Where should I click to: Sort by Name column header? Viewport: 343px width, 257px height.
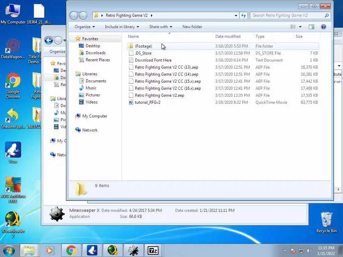click(x=169, y=36)
